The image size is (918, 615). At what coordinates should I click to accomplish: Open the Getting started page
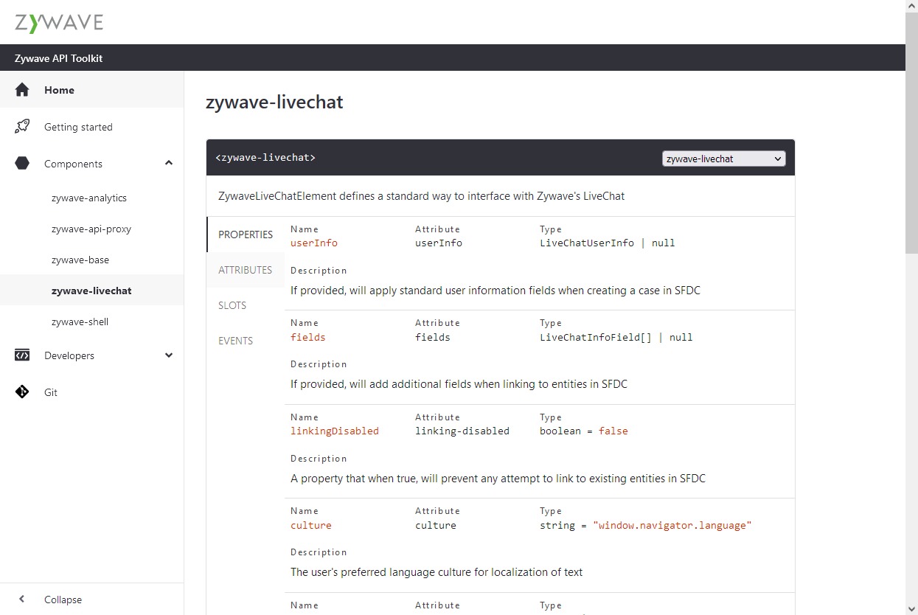click(x=92, y=127)
